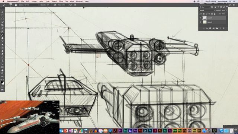Select the History Brush tool
The image size is (238, 134).
tap(2, 41)
